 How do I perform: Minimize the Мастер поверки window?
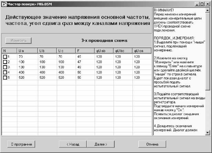197,4
